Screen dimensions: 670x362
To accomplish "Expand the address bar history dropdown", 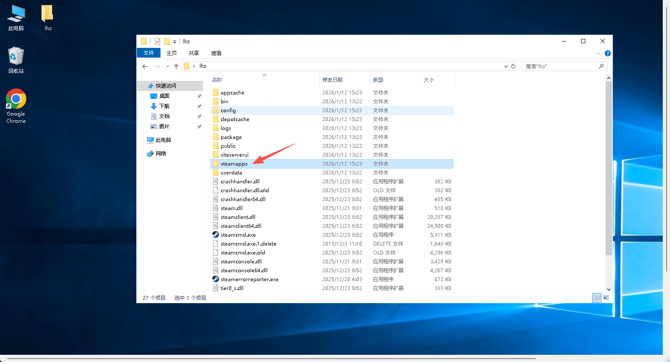I will (x=506, y=66).
